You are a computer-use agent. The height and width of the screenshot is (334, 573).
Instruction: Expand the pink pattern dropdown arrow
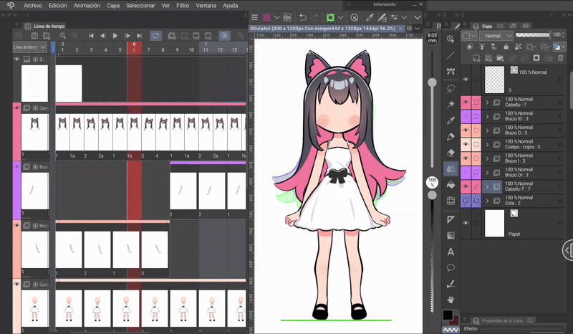(x=276, y=17)
